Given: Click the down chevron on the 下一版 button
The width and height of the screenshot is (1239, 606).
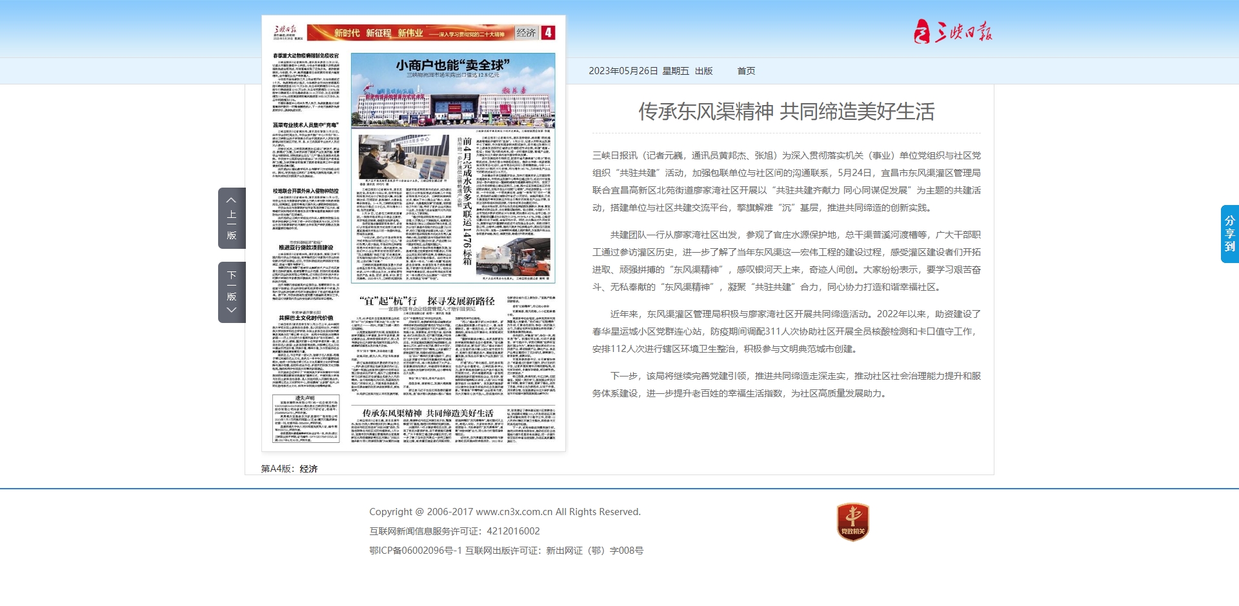Looking at the screenshot, I should [231, 310].
